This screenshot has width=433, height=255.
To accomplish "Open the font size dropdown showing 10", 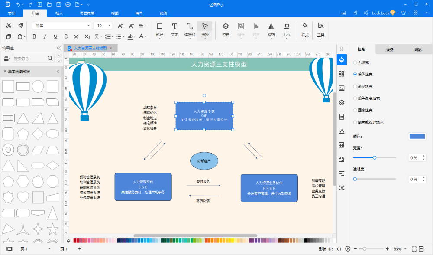I will click(103, 26).
